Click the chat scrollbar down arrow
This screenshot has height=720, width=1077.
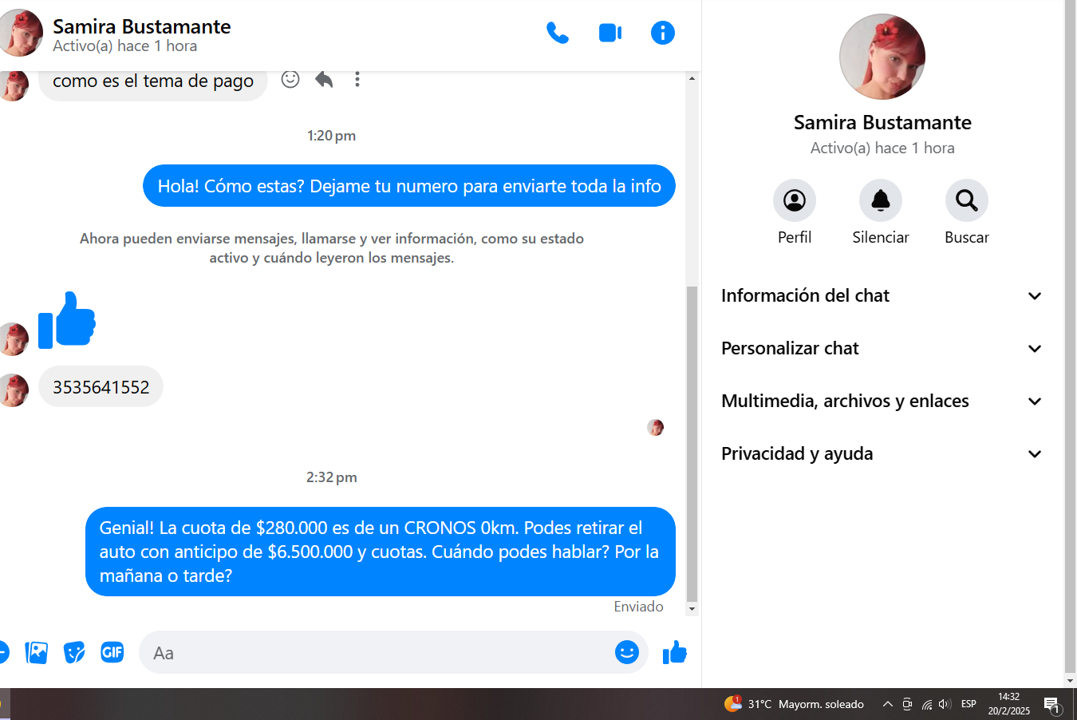pyautogui.click(x=692, y=609)
